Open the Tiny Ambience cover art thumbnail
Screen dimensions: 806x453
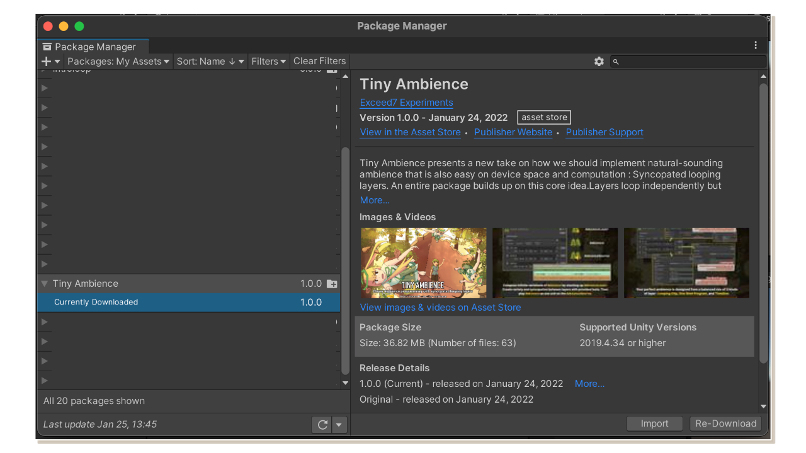click(424, 263)
